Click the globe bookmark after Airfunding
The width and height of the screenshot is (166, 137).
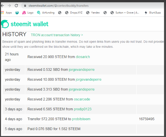(x=60, y=13)
